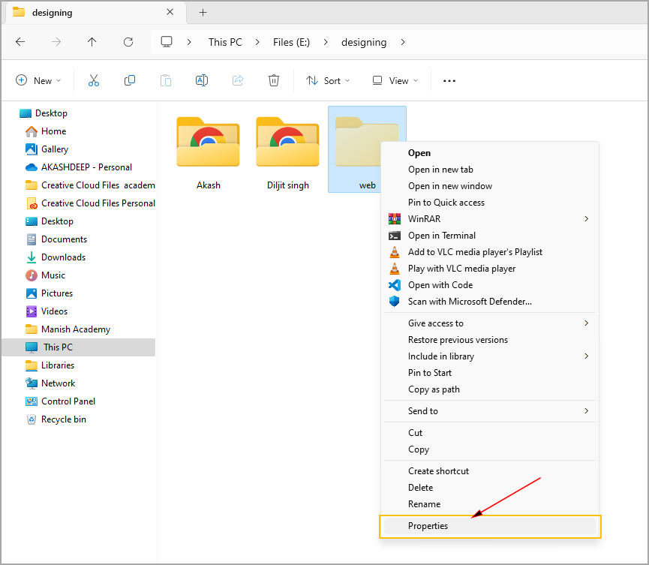649x565 pixels.
Task: Click Files (E:) in the address breadcrumb
Action: click(291, 42)
